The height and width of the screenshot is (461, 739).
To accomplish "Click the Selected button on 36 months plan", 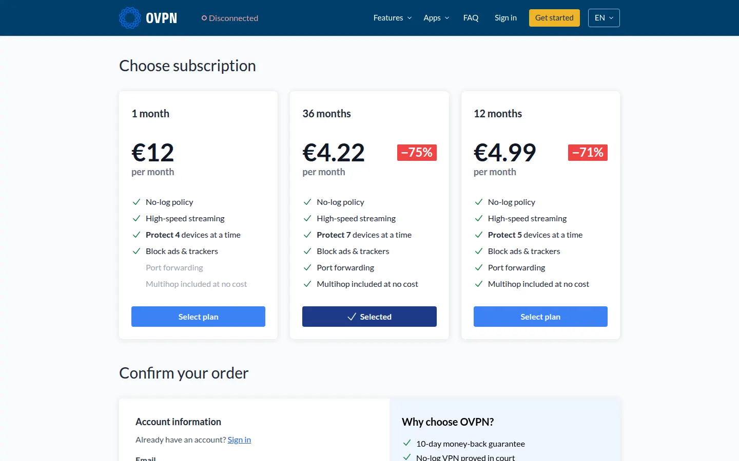I will click(x=369, y=317).
